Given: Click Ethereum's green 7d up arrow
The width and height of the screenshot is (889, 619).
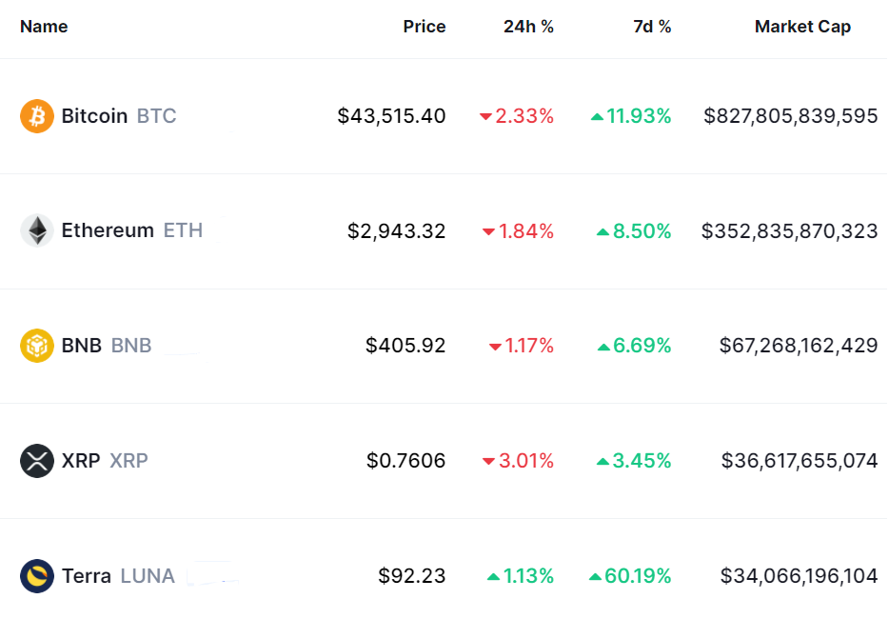Looking at the screenshot, I should 603,231.
